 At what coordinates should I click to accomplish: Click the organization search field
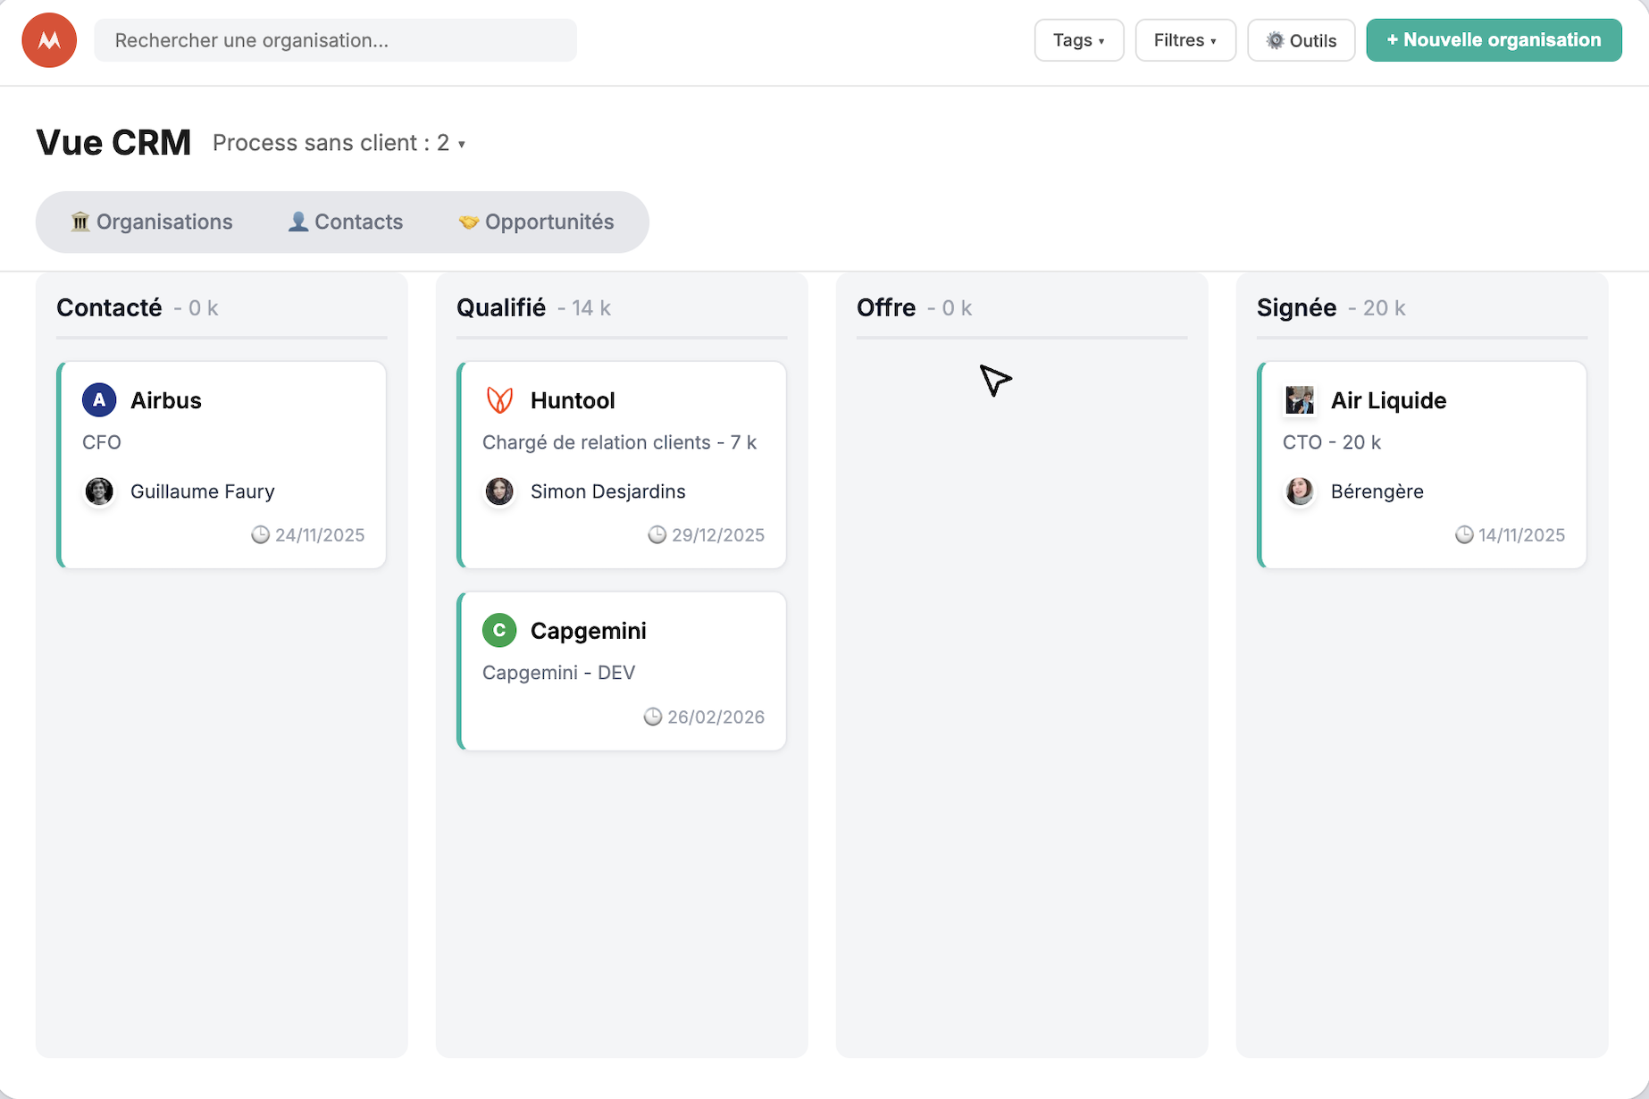pos(335,39)
